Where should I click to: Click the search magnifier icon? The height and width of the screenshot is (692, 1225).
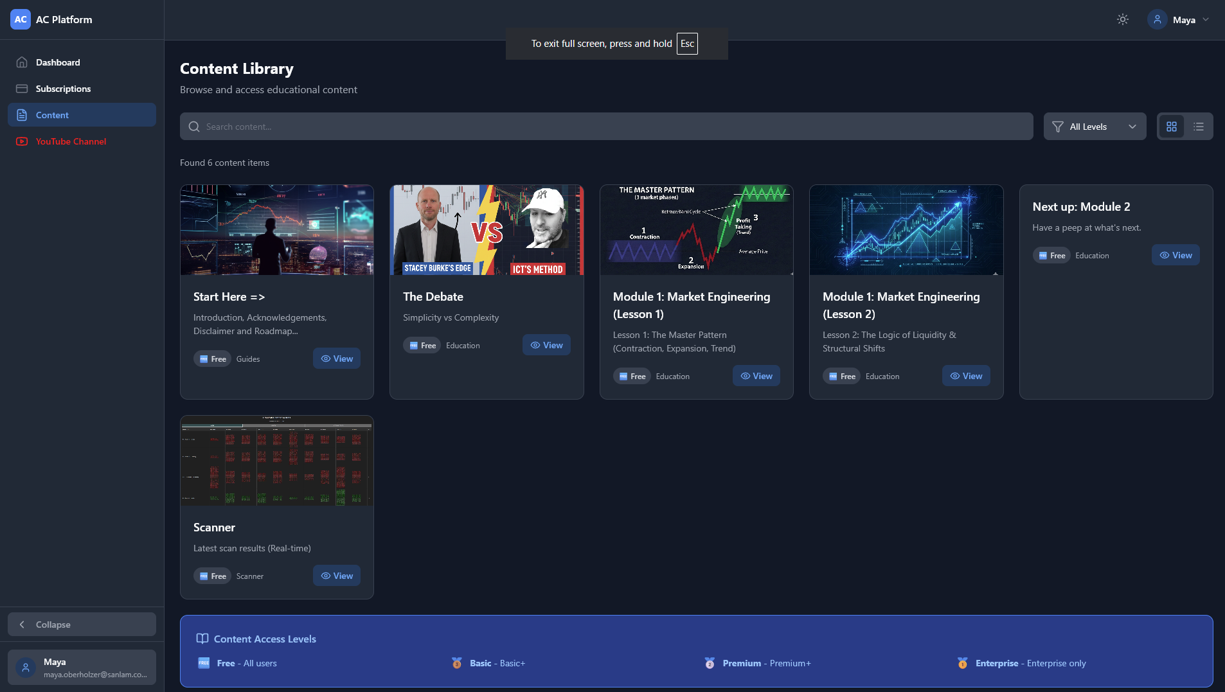point(193,127)
